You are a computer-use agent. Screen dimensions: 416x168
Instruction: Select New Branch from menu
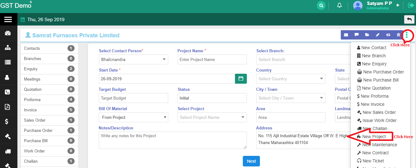[371, 56]
